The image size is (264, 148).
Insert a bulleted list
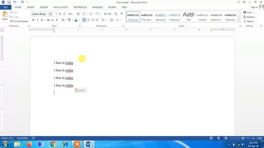point(84,14)
